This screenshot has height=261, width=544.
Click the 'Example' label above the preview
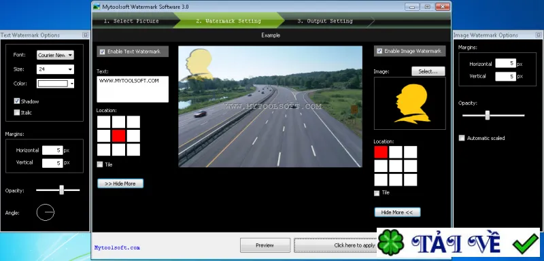coord(271,35)
